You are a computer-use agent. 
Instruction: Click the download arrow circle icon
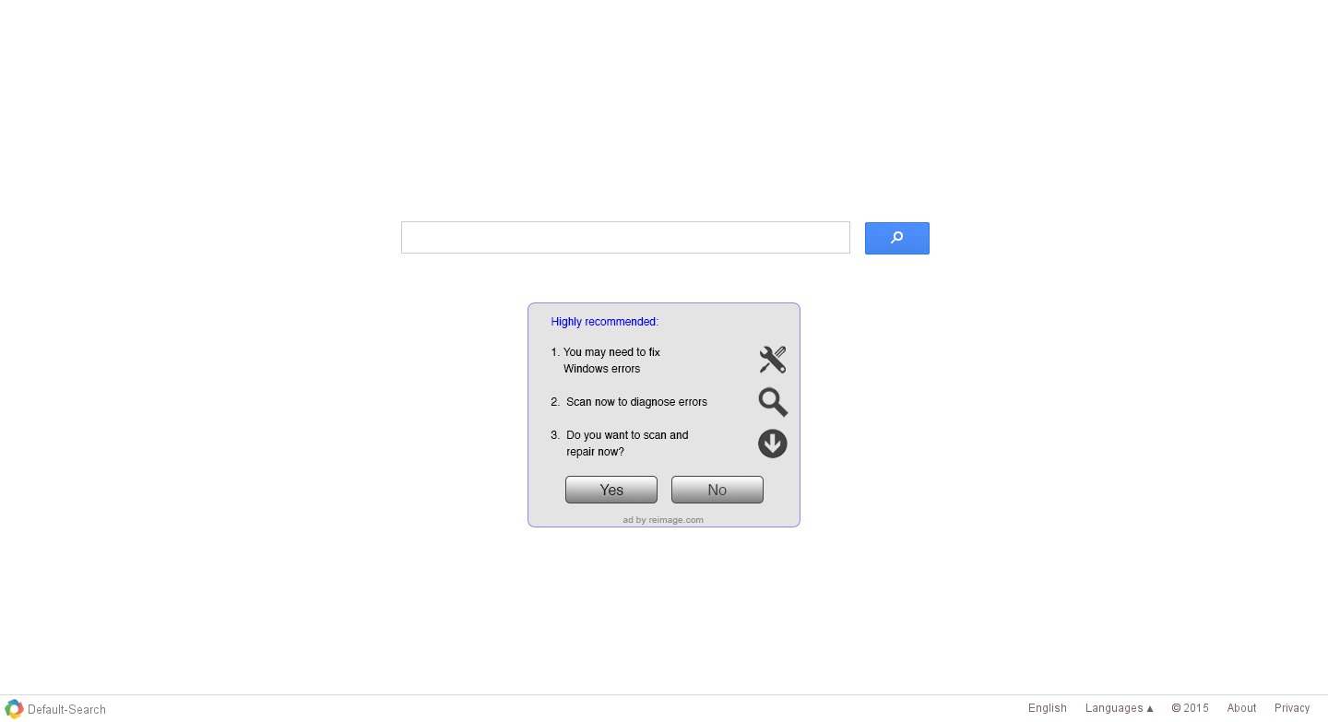pos(773,444)
